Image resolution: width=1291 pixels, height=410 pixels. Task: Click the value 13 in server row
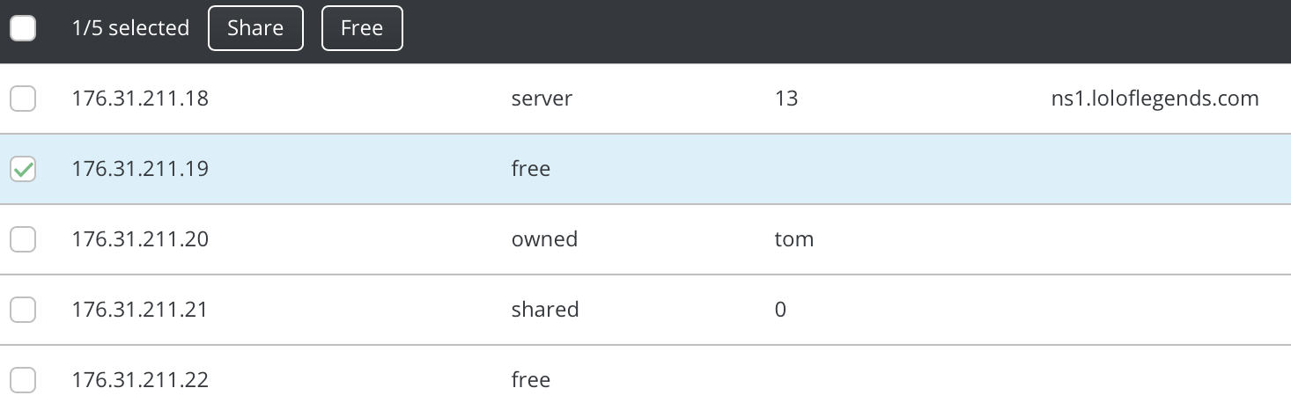[x=786, y=99]
